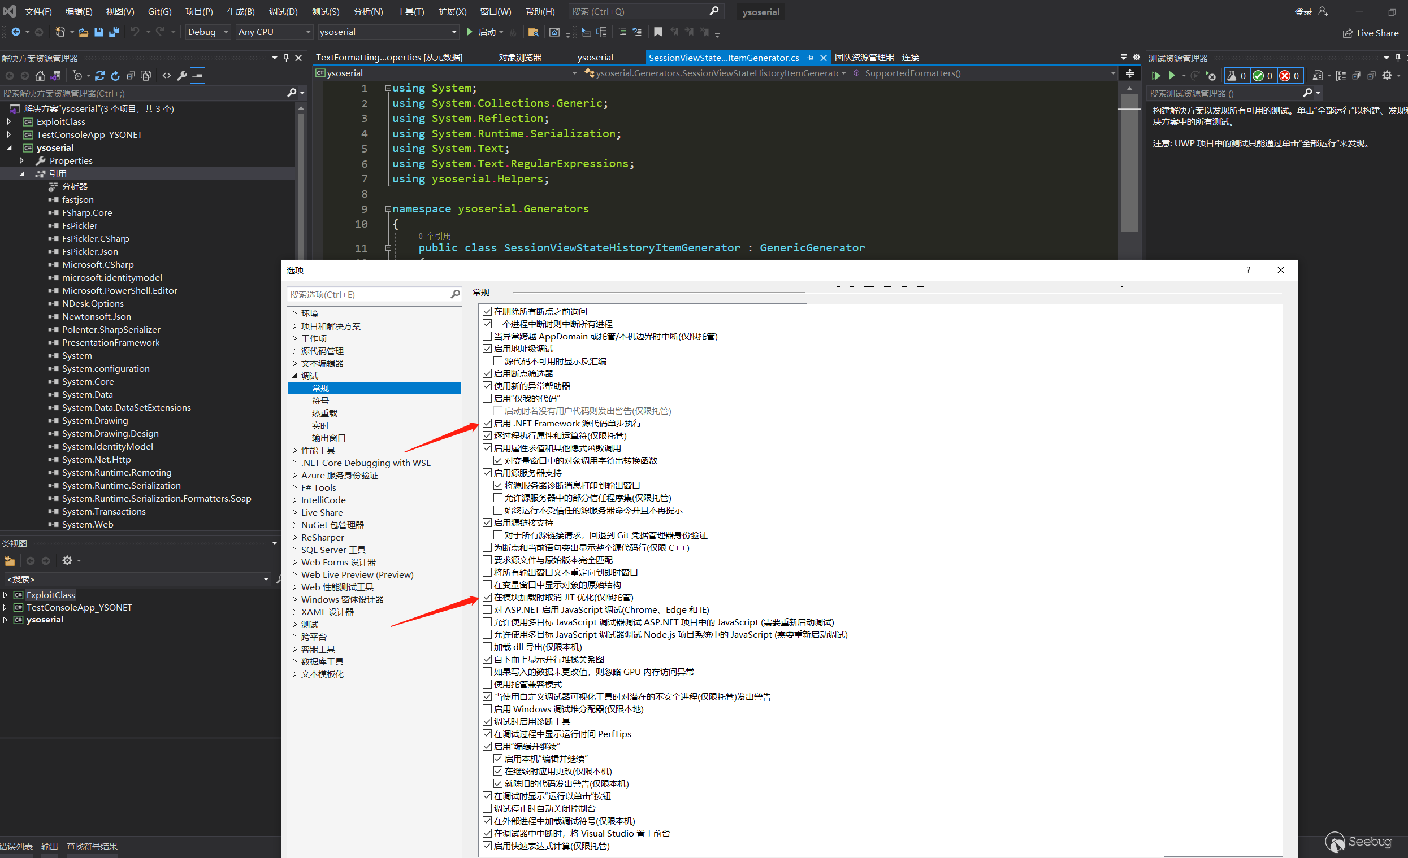This screenshot has height=858, width=1408.
Task: Click the test explorer settings gear
Action: [1387, 75]
